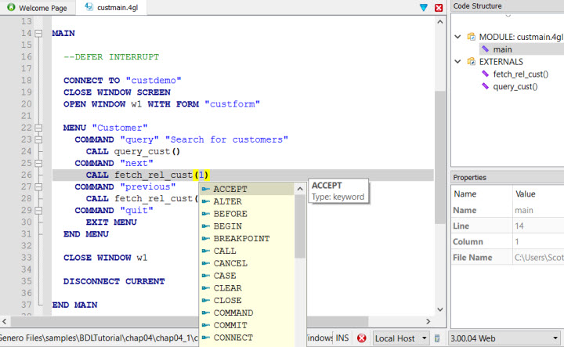Image resolution: width=564 pixels, height=347 pixels.
Task: Click the red error icon in status bar
Action: click(x=362, y=338)
